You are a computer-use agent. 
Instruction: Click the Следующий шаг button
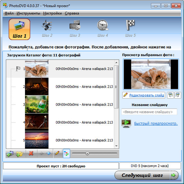[146, 175]
